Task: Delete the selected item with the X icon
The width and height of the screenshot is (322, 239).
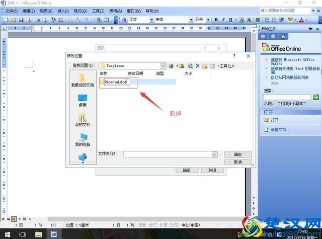Action: coord(198,66)
